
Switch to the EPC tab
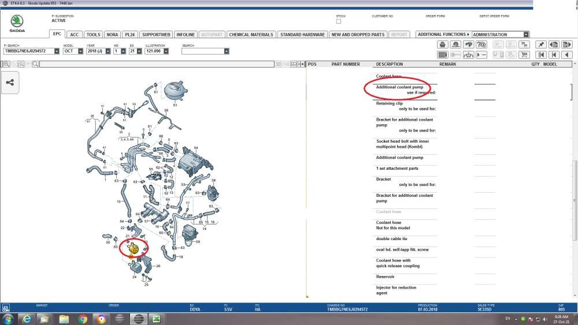[x=57, y=34]
